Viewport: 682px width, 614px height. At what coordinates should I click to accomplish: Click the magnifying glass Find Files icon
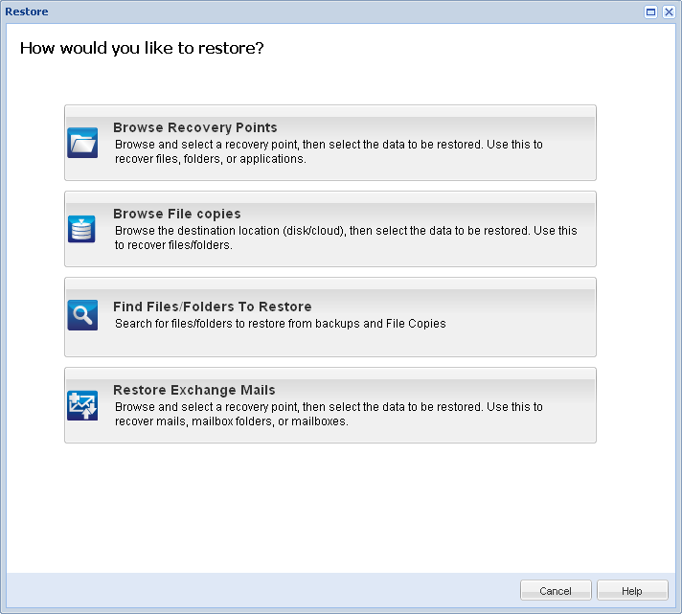[82, 315]
